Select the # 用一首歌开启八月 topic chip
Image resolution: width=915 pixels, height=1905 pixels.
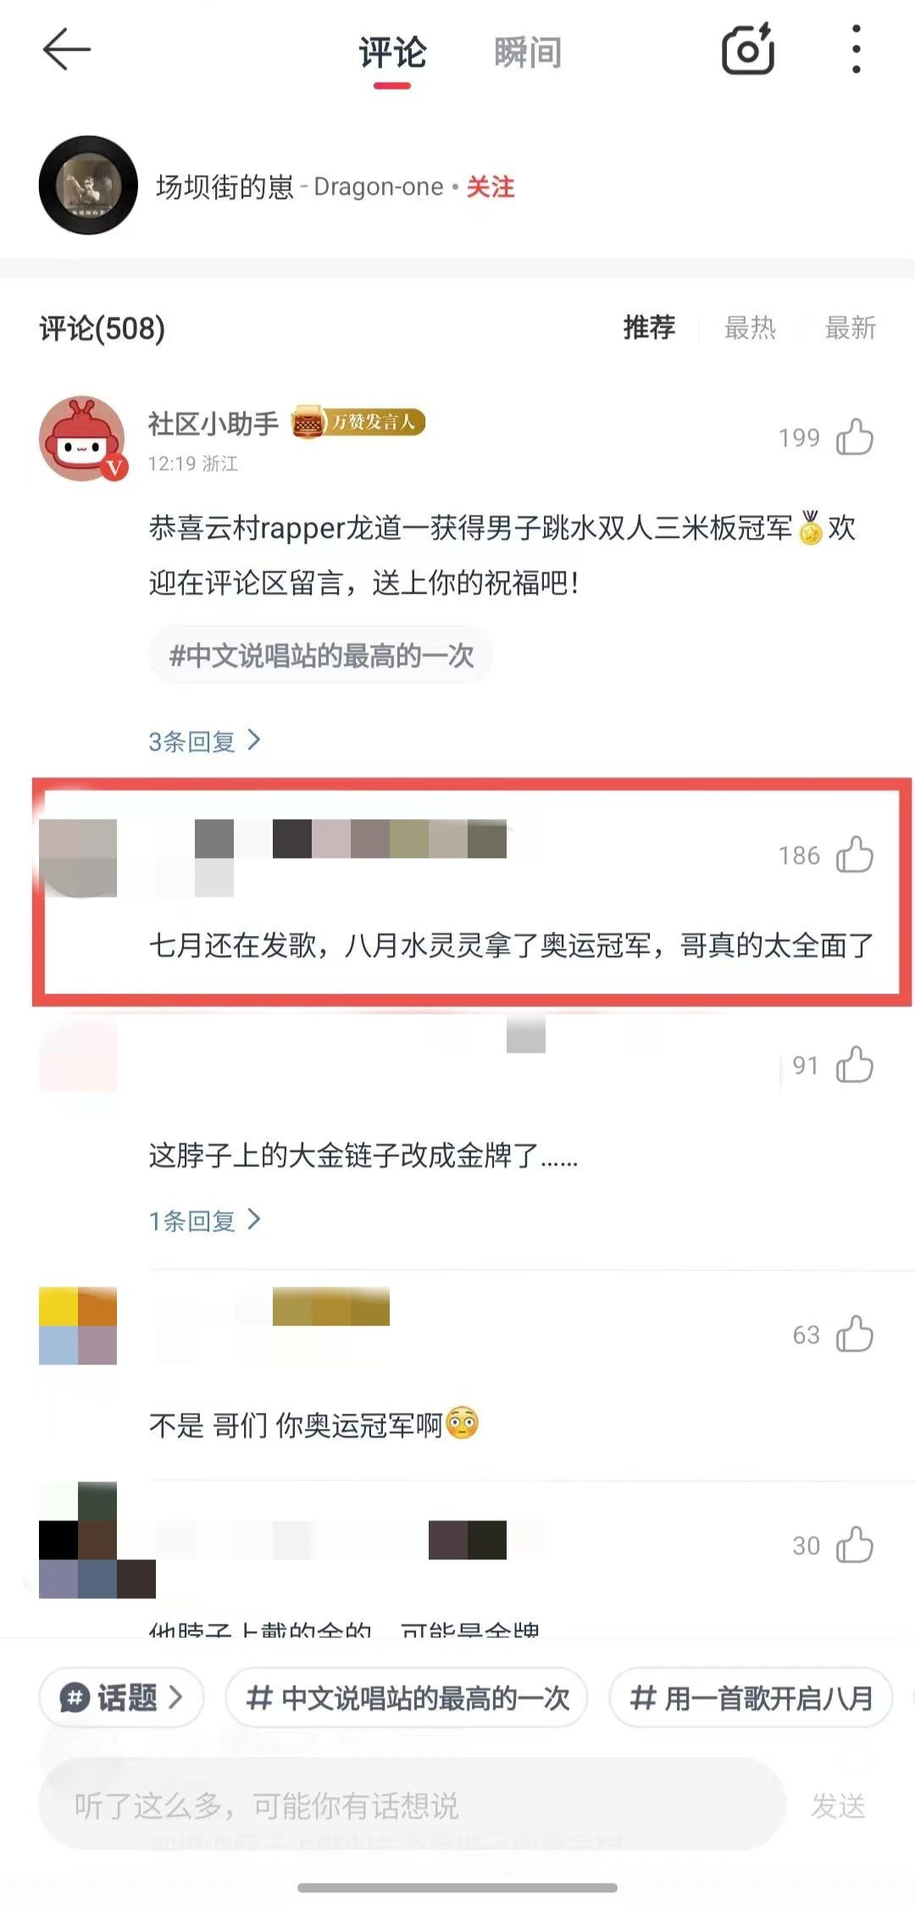tap(751, 1697)
